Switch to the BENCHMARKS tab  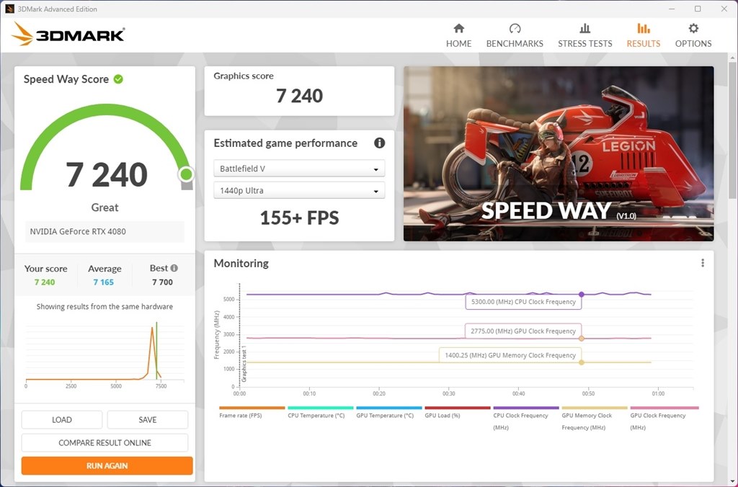tap(515, 36)
